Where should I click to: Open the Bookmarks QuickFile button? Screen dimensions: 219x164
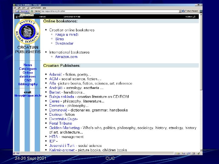[23, 11]
